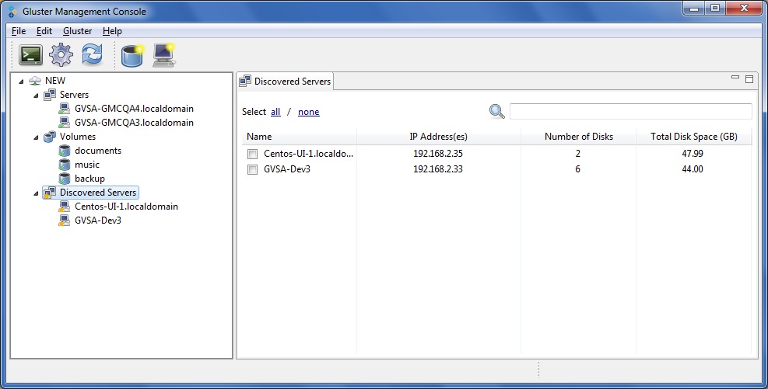
Task: Click the 'all' selection link
Action: [275, 112]
